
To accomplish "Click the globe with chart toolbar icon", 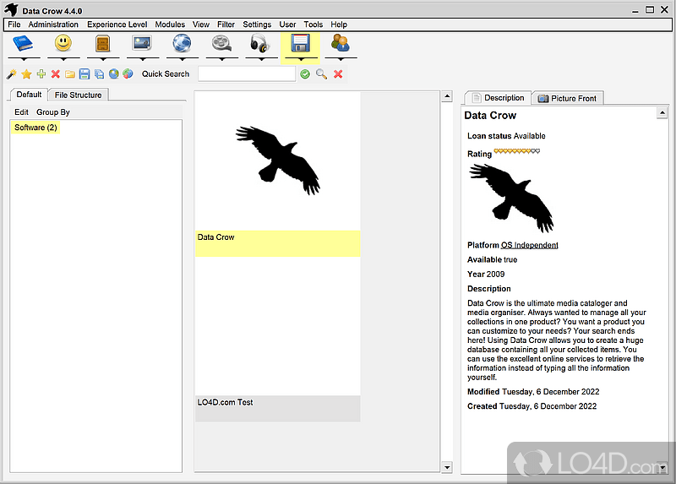I will point(128,74).
